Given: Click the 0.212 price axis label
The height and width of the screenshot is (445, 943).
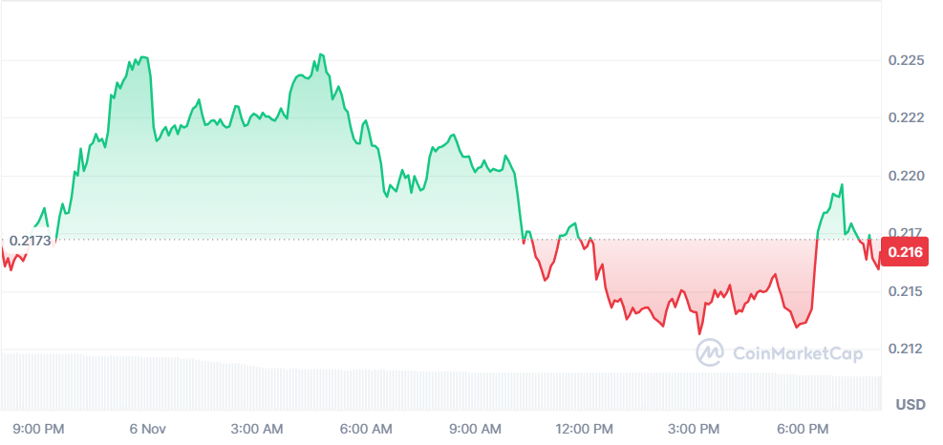Looking at the screenshot, I should pos(906,349).
